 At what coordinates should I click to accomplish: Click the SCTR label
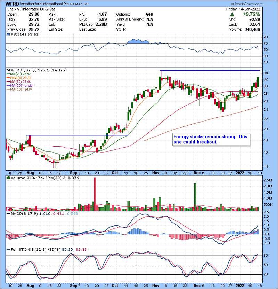tap(121, 29)
